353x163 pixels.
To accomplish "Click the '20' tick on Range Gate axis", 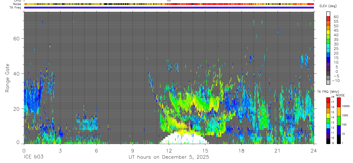I will 16,109.
